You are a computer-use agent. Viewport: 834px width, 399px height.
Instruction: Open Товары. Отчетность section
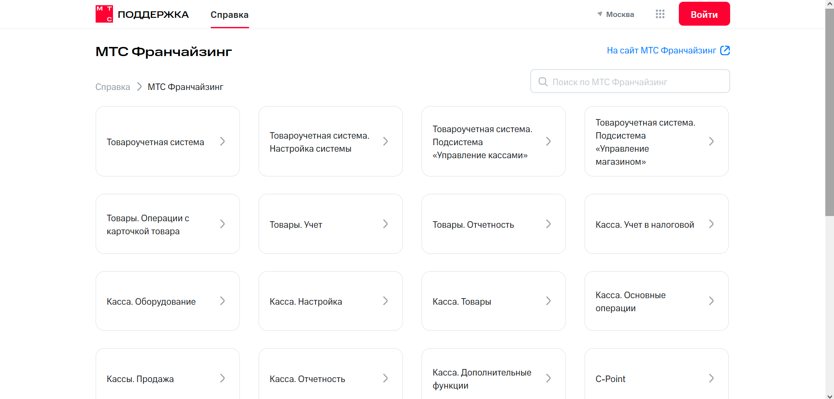(494, 224)
